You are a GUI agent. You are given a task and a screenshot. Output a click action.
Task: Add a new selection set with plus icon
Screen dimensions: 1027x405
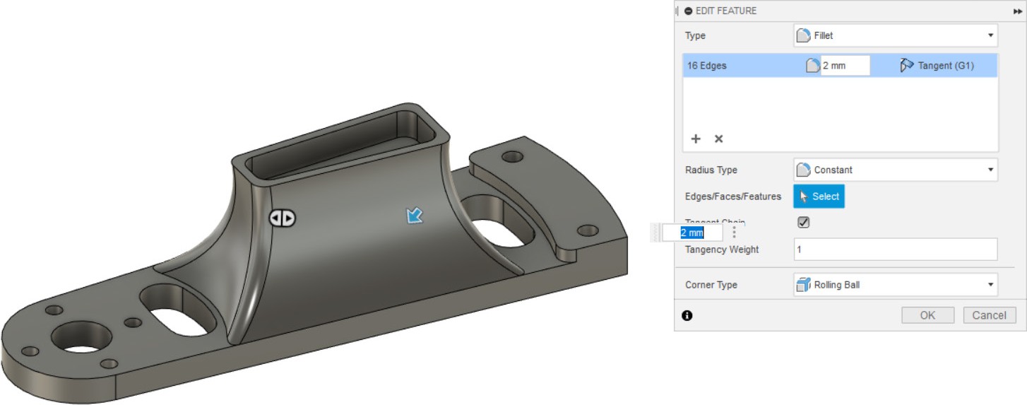click(696, 139)
